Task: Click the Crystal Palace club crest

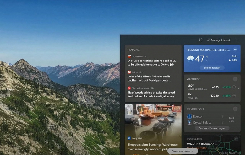Action: pyautogui.click(x=189, y=123)
